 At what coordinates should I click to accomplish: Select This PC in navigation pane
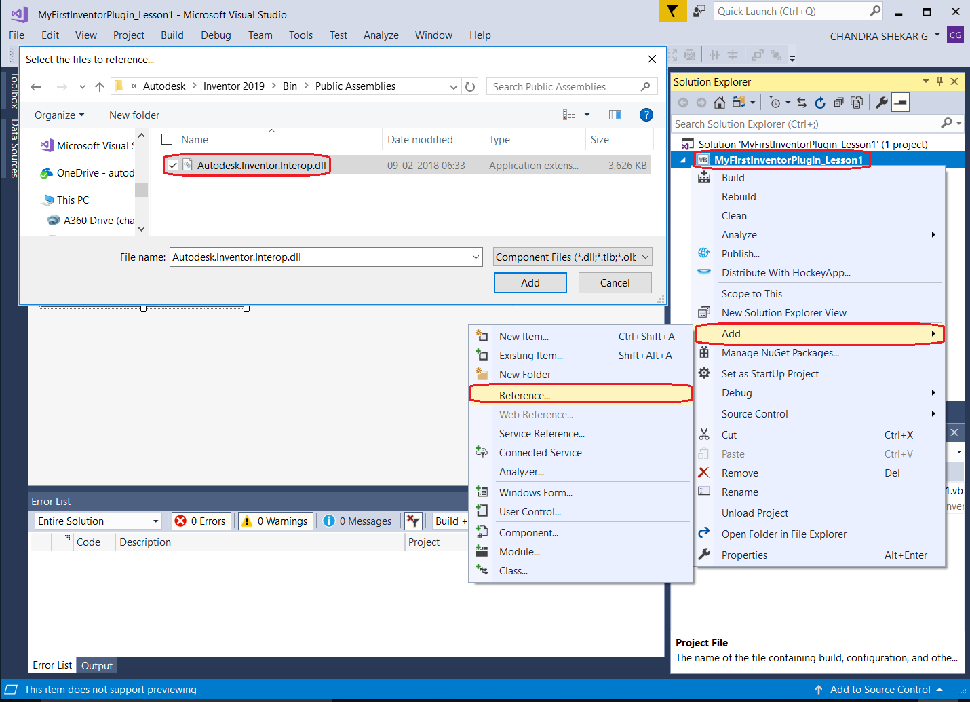pyautogui.click(x=73, y=200)
